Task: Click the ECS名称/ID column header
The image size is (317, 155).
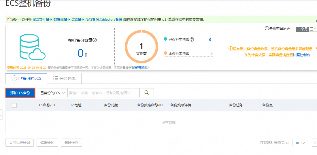Action: click(x=46, y=105)
